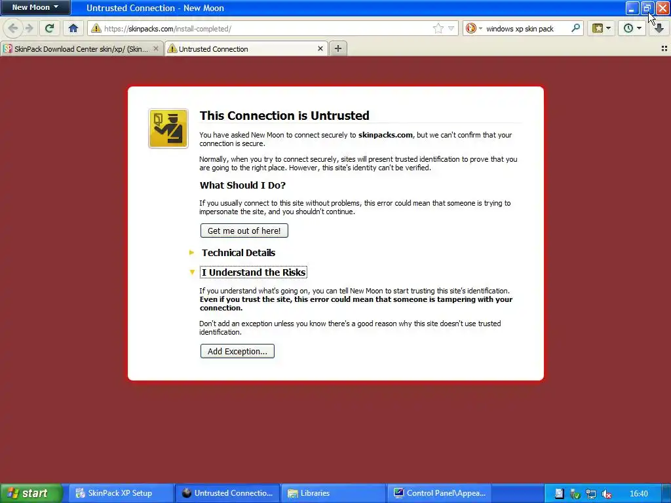Click the first system tray icon
The width and height of the screenshot is (671, 503).
560,494
